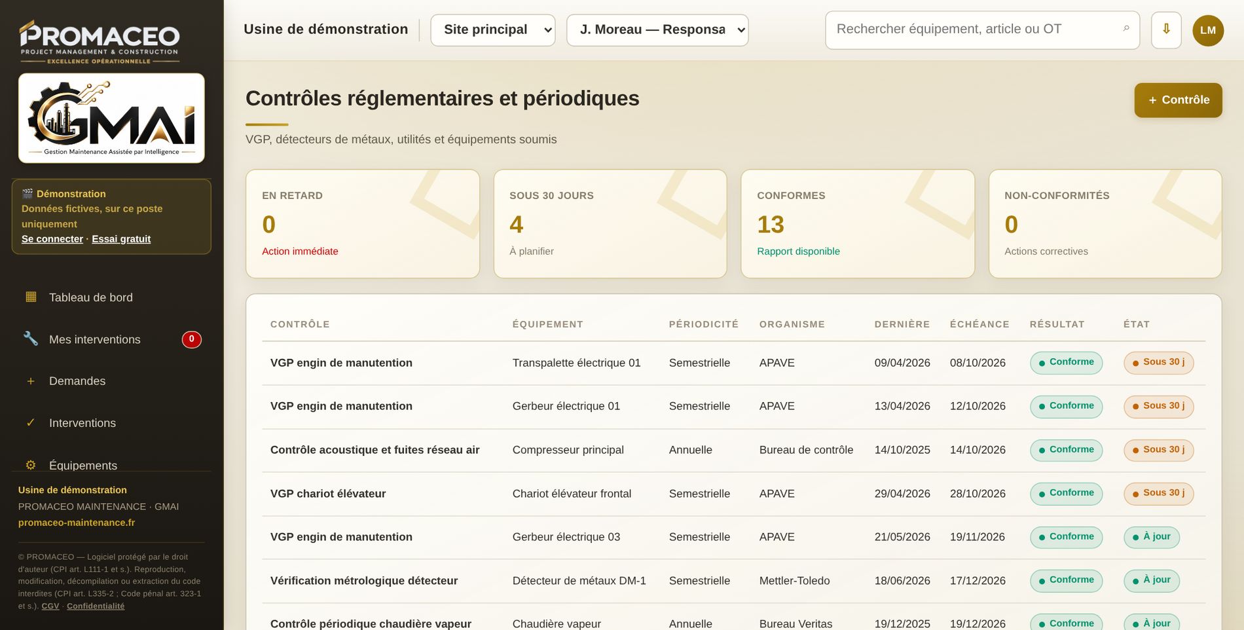
Task: Open the Conformes summary card
Action: [x=858, y=224]
